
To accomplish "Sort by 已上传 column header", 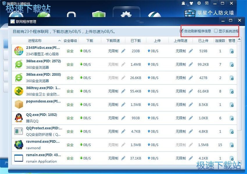I will [x=203, y=41].
